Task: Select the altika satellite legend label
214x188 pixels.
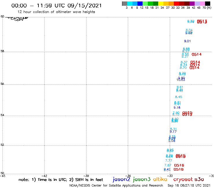Action: pyautogui.click(x=160, y=179)
